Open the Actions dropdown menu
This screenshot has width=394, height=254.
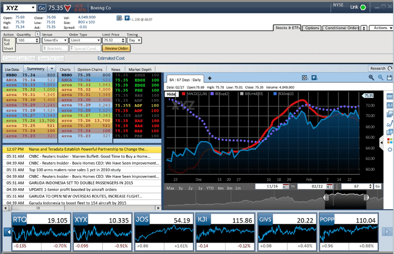pos(381,28)
